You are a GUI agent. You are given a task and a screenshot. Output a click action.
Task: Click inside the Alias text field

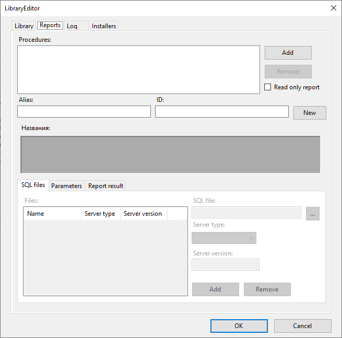(x=84, y=112)
